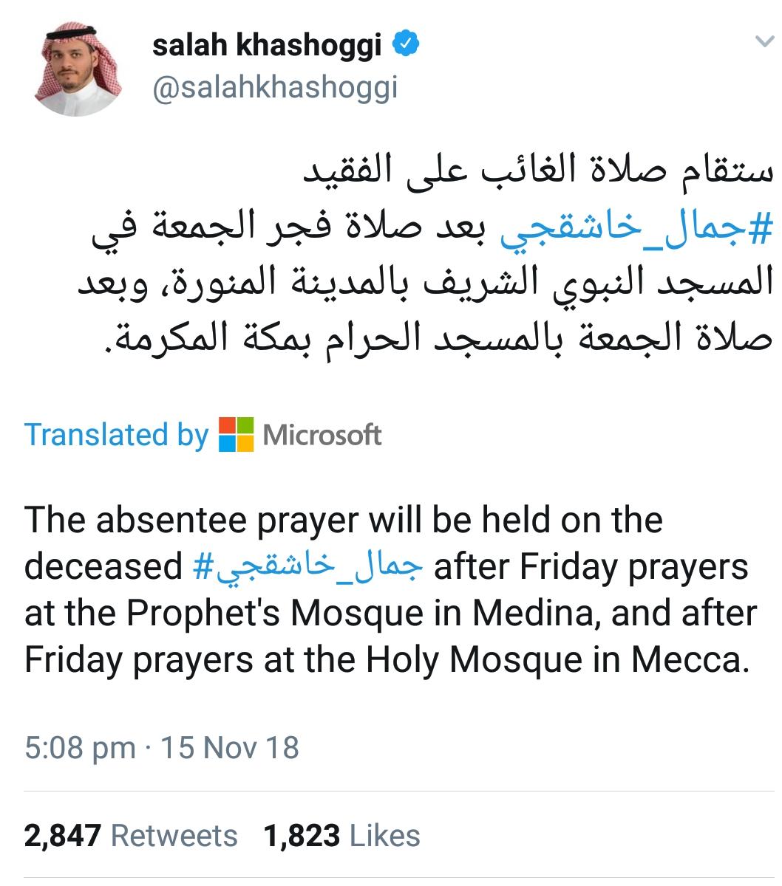Click "The absentee prayer will be held" line
The image size is (782, 886).
[x=344, y=521]
